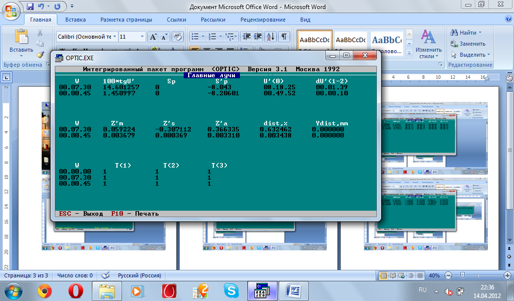Show hidden tray icons arrow

[436, 291]
